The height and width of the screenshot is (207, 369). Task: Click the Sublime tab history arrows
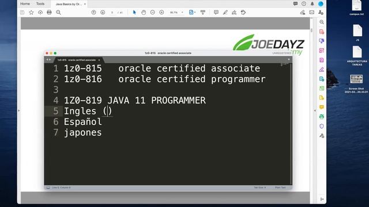[x=48, y=60]
